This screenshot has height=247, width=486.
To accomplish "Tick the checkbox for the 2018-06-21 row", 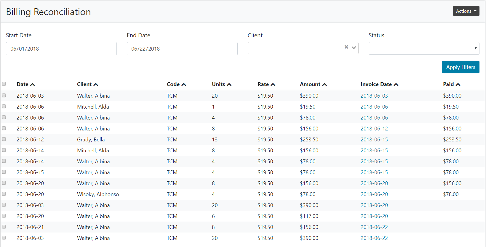I will pos(4,227).
